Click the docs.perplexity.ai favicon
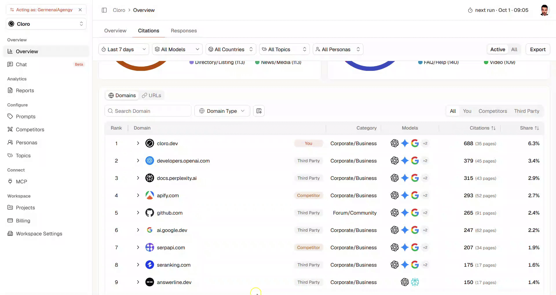This screenshot has height=295, width=556. pyautogui.click(x=150, y=178)
